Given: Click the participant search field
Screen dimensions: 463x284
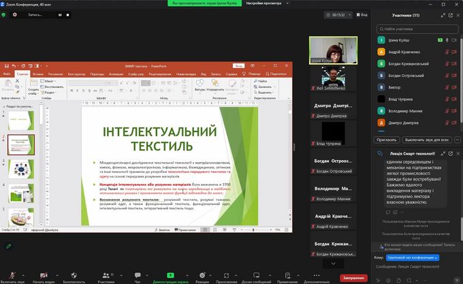Looking at the screenshot, I should click(x=415, y=29).
